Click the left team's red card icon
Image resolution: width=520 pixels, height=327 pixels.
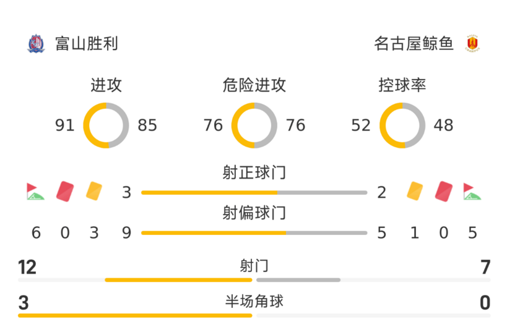65,191
